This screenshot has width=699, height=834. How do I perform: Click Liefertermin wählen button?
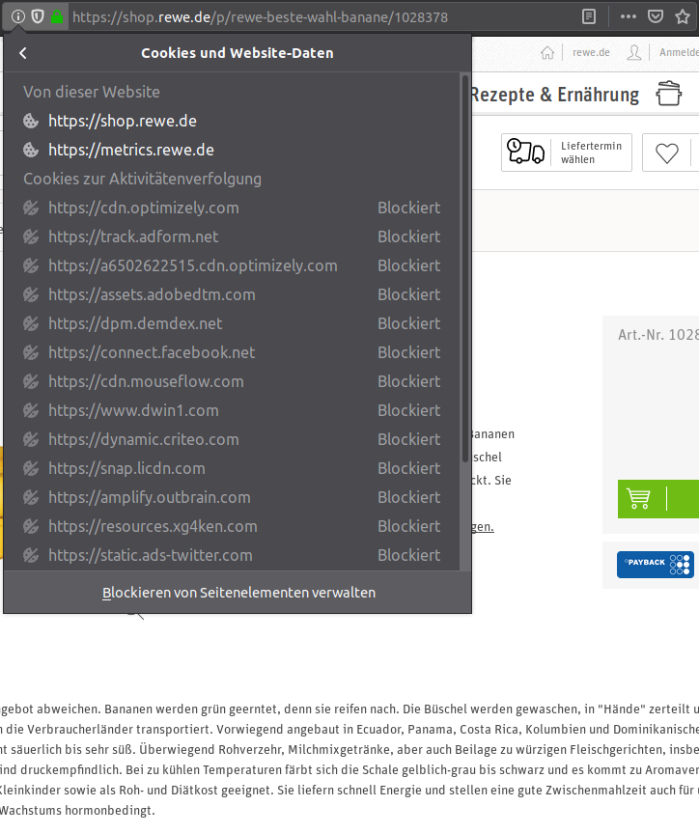coord(567,153)
